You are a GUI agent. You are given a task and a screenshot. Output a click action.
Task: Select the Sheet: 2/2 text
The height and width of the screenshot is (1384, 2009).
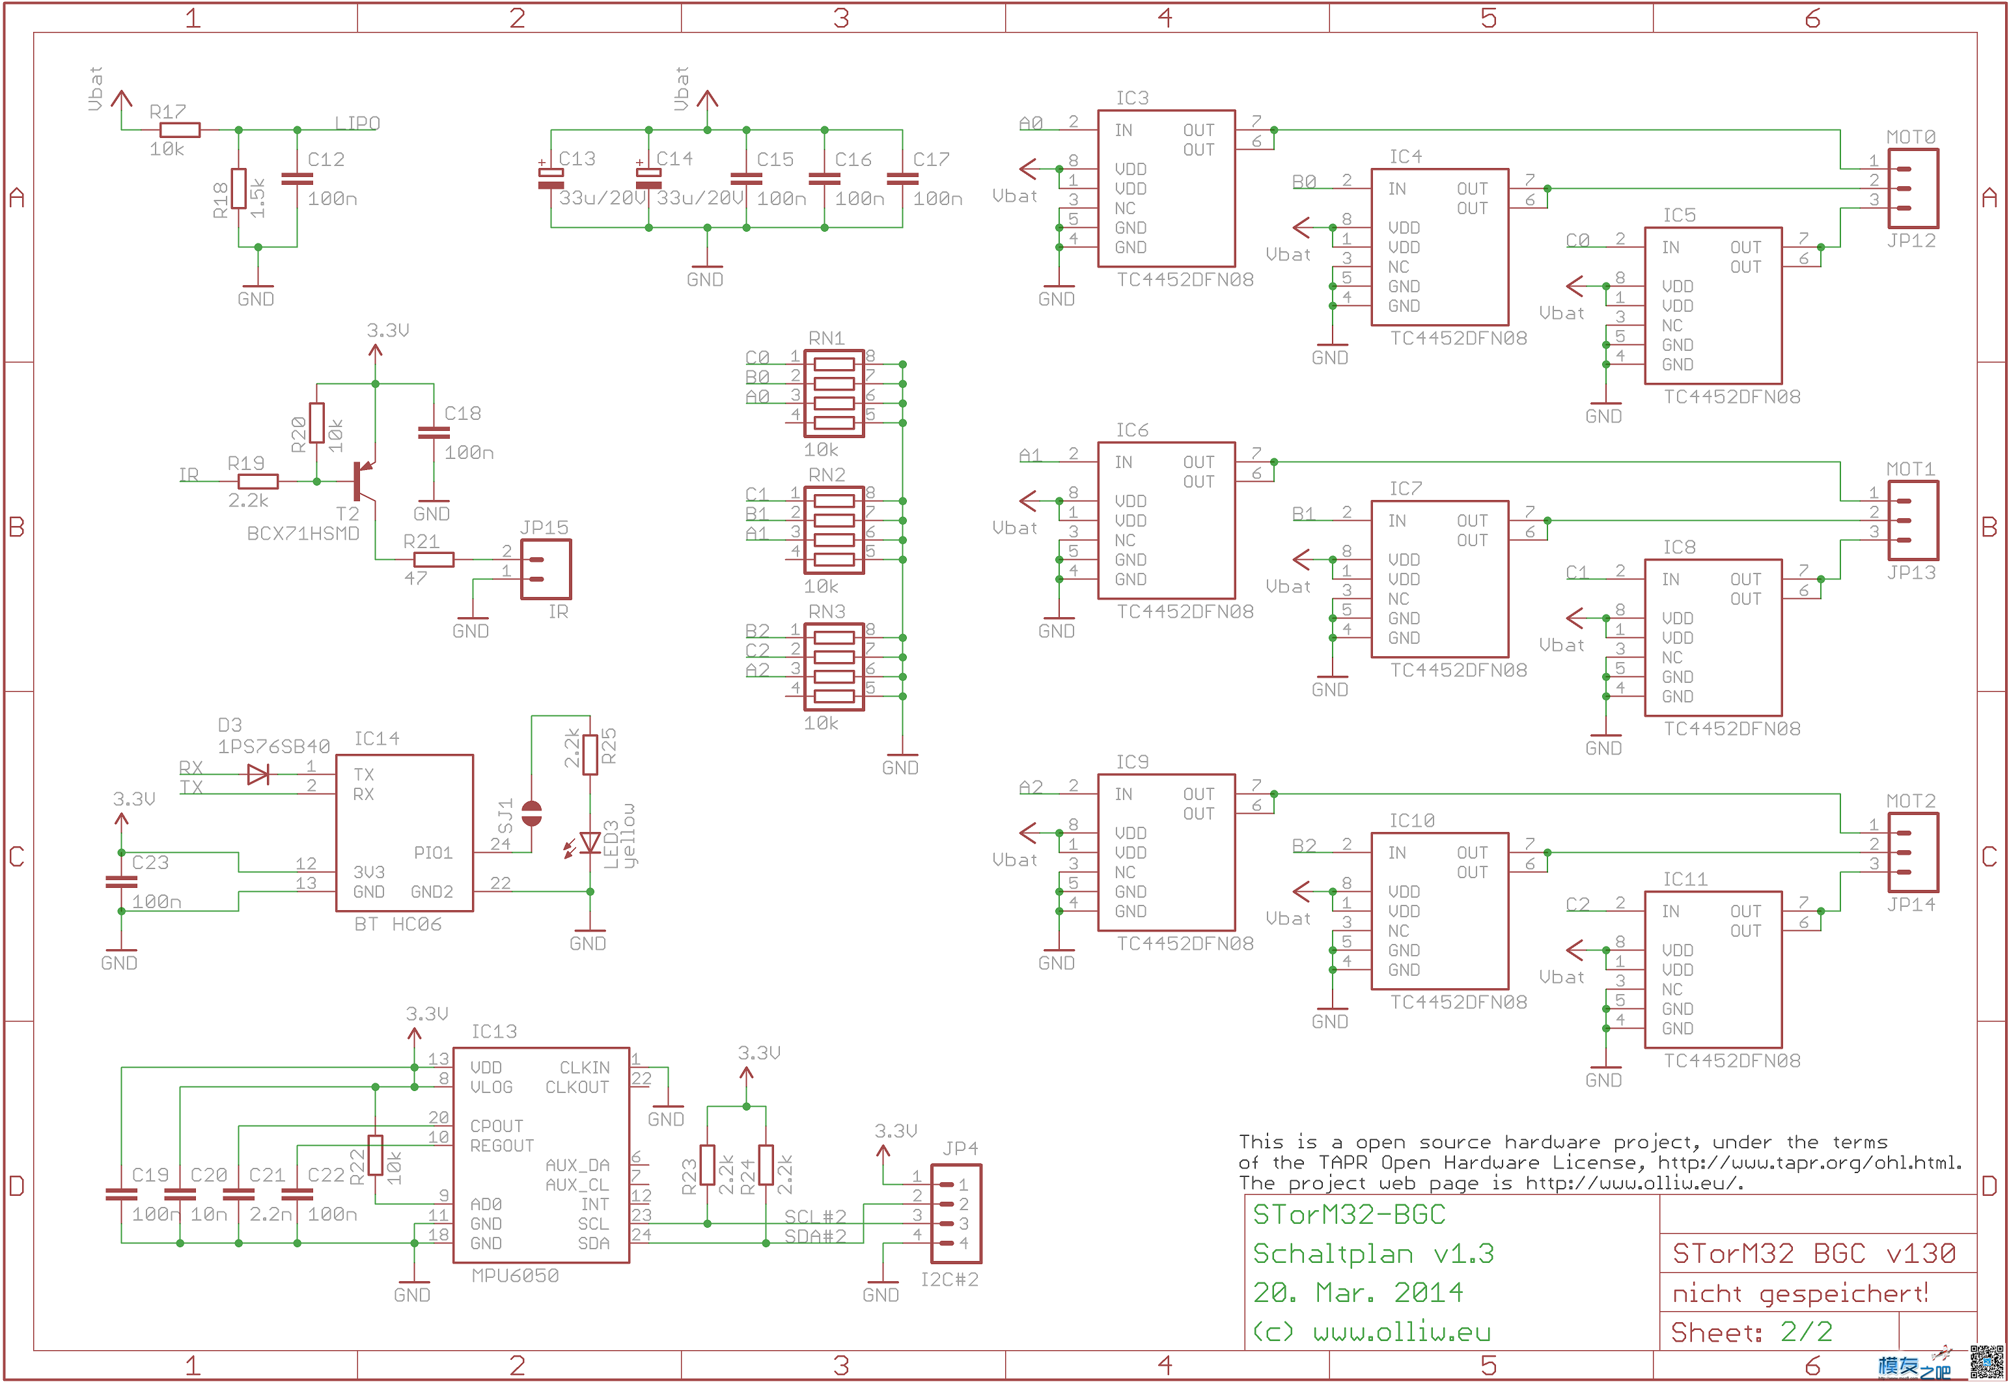(1751, 1332)
